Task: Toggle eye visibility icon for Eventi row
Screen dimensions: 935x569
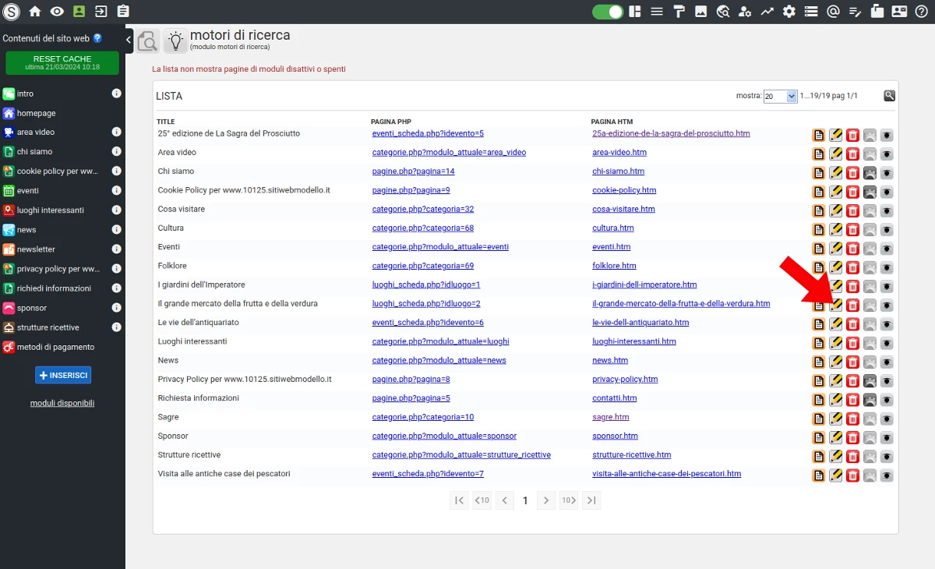Action: (x=887, y=249)
